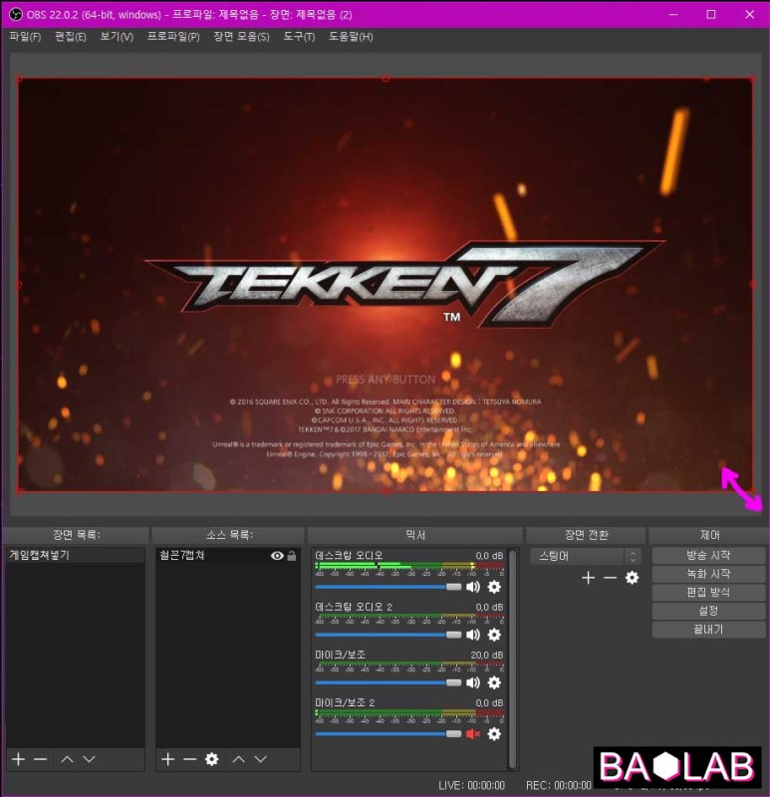Add a new source with the plus icon
This screenshot has width=770, height=797.
(168, 759)
